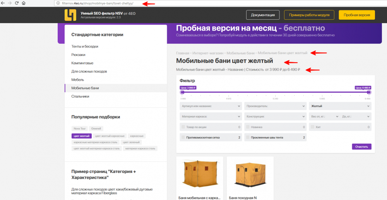Expand the Материал каркаса dropdown
The height and width of the screenshot is (200, 387).
click(211, 116)
